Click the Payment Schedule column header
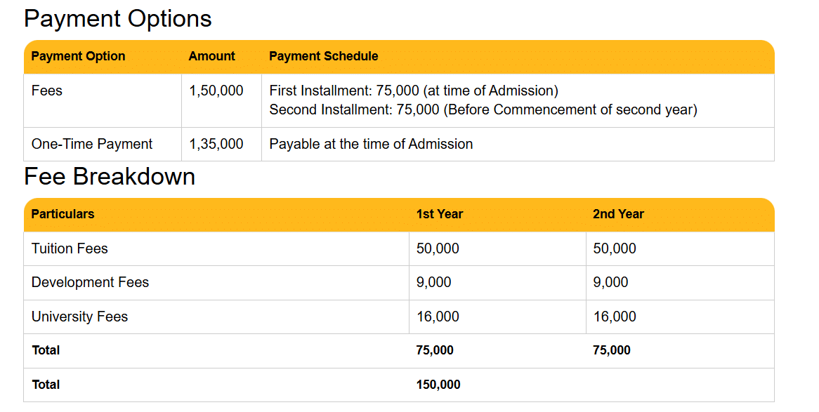This screenshot has width=819, height=412. coord(323,56)
